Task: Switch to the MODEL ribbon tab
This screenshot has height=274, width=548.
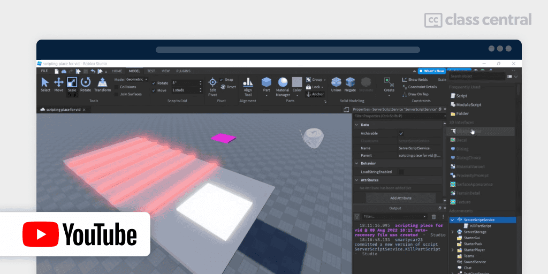Action: (134, 71)
